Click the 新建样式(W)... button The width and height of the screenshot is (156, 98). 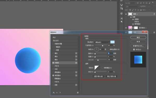(x=138, y=46)
